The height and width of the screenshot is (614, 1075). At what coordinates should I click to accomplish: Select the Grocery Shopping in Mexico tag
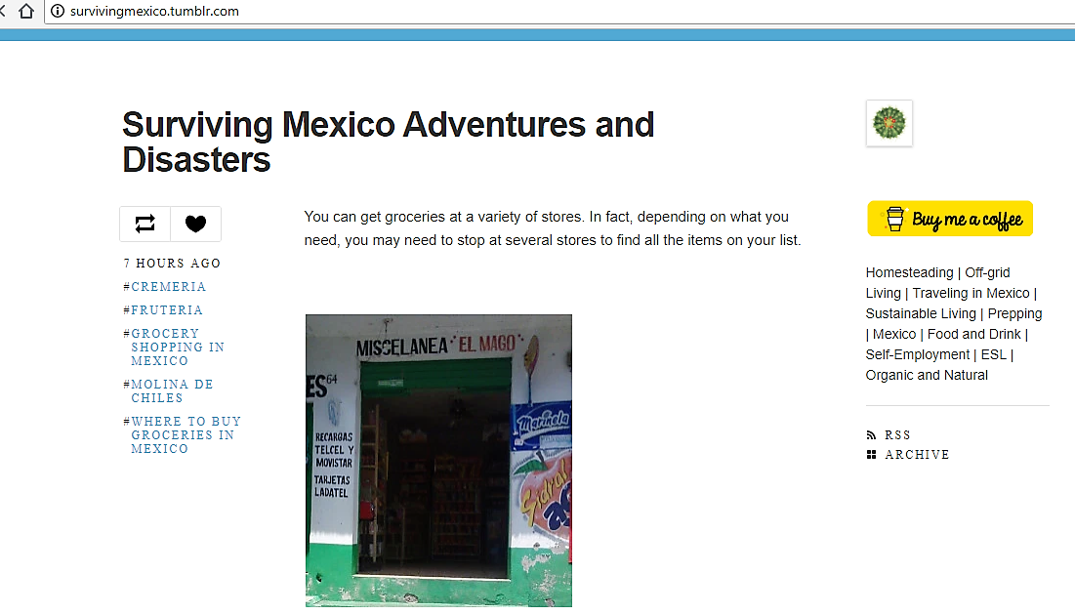pyautogui.click(x=178, y=348)
